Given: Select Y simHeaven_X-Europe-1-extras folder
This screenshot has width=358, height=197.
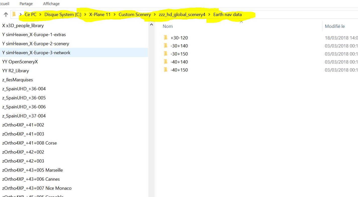Looking at the screenshot, I should 34,35.
